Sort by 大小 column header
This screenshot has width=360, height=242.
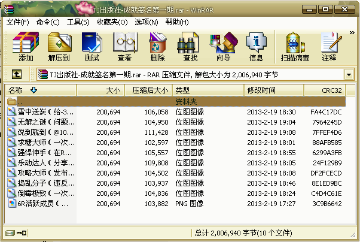pos(100,90)
